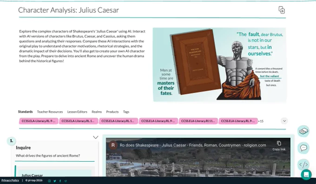The width and height of the screenshot is (316, 184).
Task: Click the copy lesson icon beside the title
Action: 282,10
